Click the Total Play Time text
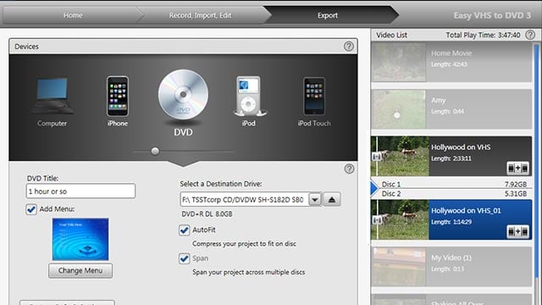 [483, 35]
